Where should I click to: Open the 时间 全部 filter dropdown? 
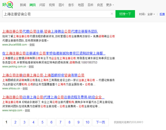(151, 14)
